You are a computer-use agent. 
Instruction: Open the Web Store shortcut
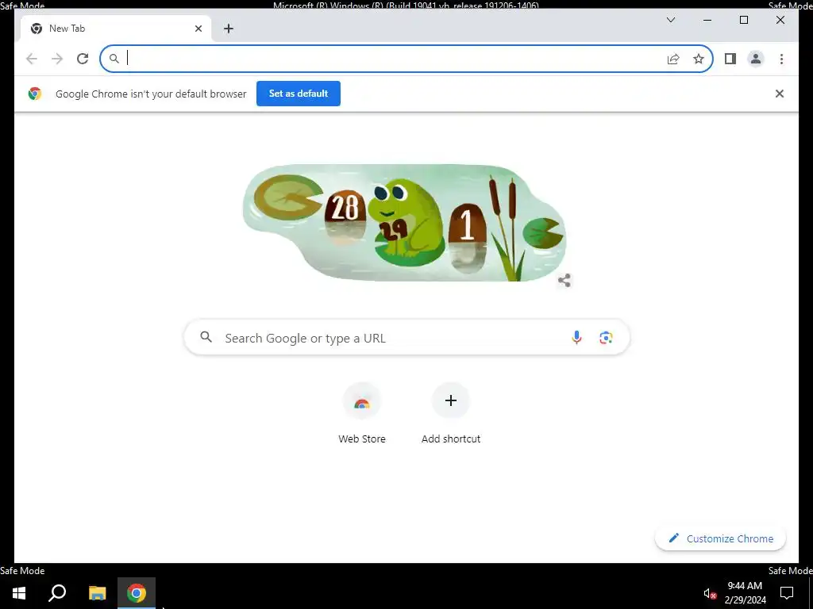pyautogui.click(x=362, y=413)
